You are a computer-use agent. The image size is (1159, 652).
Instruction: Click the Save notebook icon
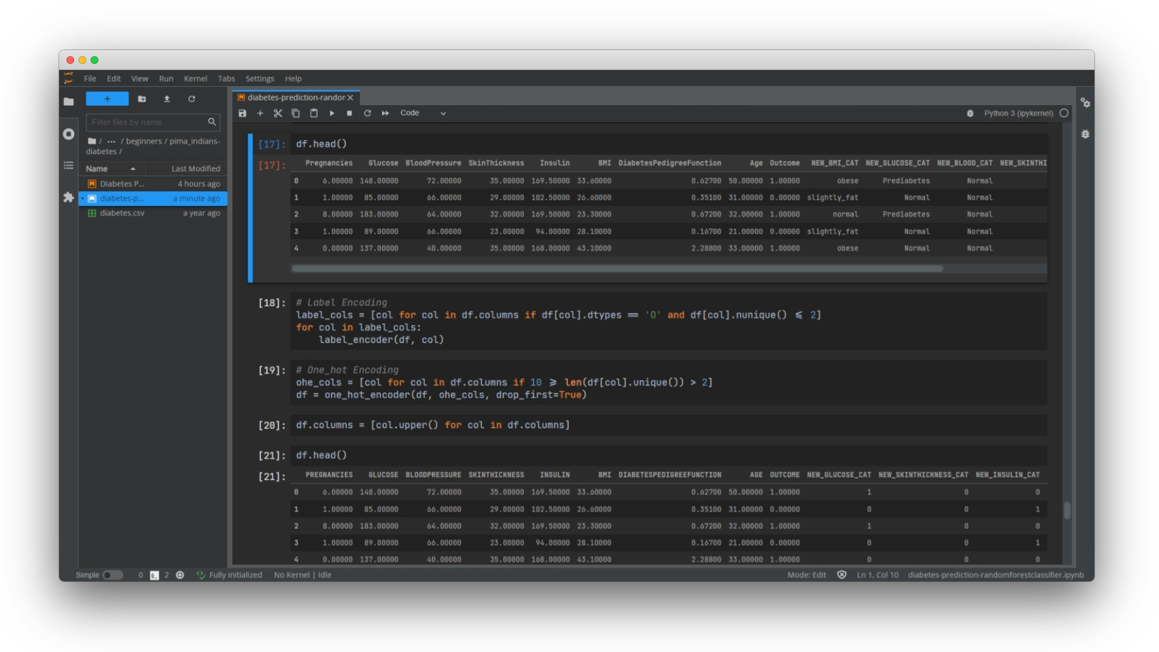244,112
